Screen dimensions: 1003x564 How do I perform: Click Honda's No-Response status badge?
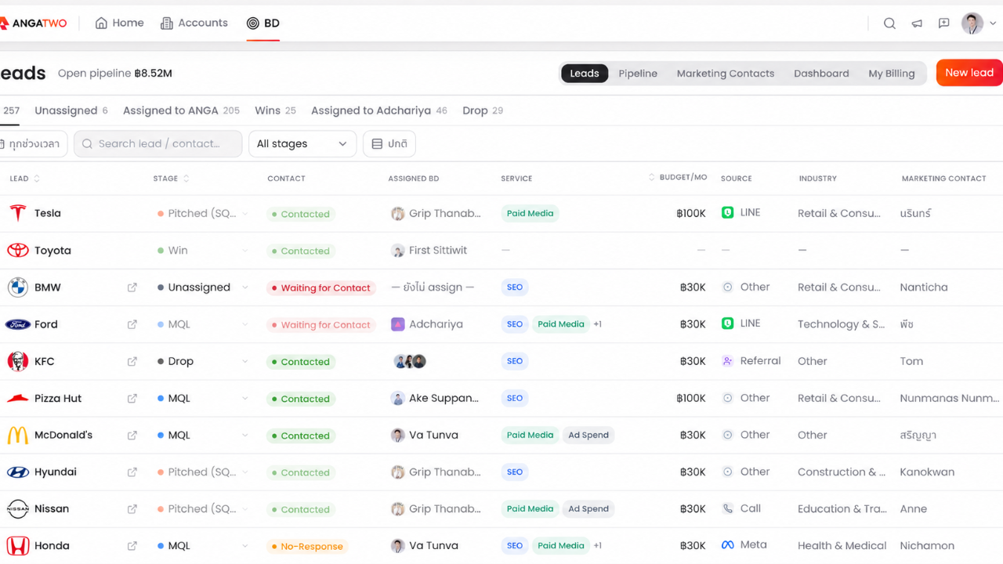(x=307, y=547)
